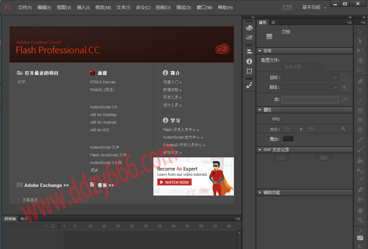Select the Lasso tool
Screen dimensions: 368x249
click(360, 70)
